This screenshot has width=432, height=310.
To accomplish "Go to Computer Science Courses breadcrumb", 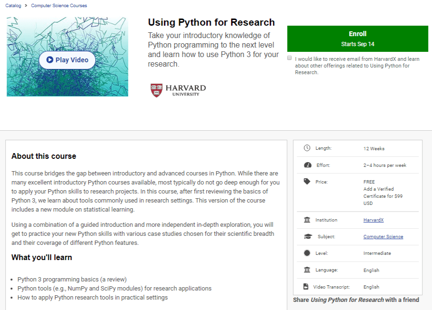I will pyautogui.click(x=59, y=6).
